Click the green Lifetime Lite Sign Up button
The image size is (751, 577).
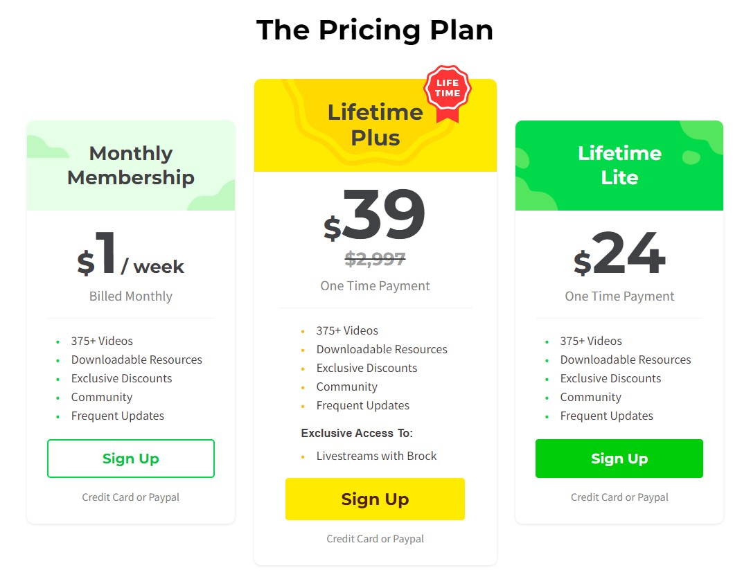click(x=619, y=459)
